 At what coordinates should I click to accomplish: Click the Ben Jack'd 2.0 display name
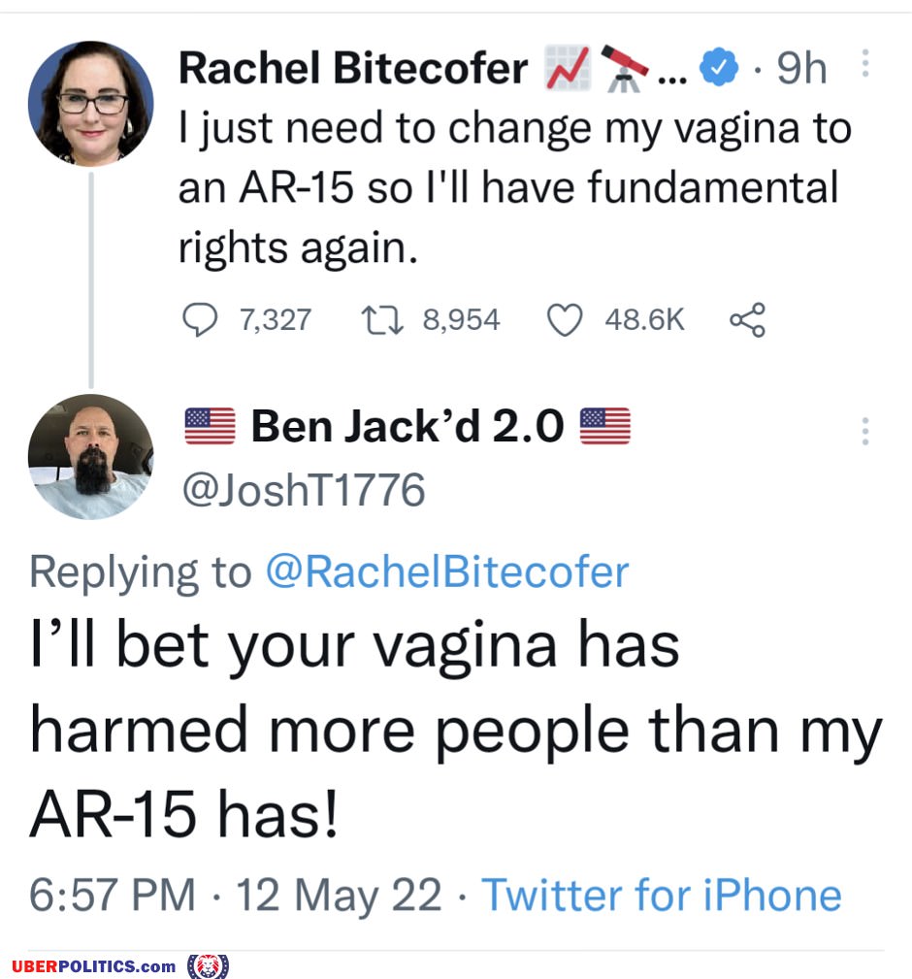(x=407, y=427)
